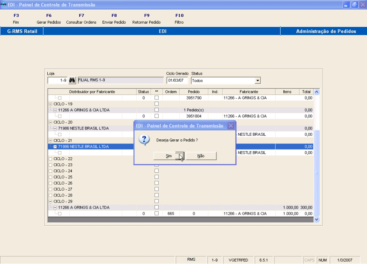Screen dimensions: 367x264
Task: Click the Administração de Pedidos banner label
Action: (x=326, y=31)
